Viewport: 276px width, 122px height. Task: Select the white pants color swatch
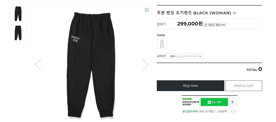coord(162,44)
